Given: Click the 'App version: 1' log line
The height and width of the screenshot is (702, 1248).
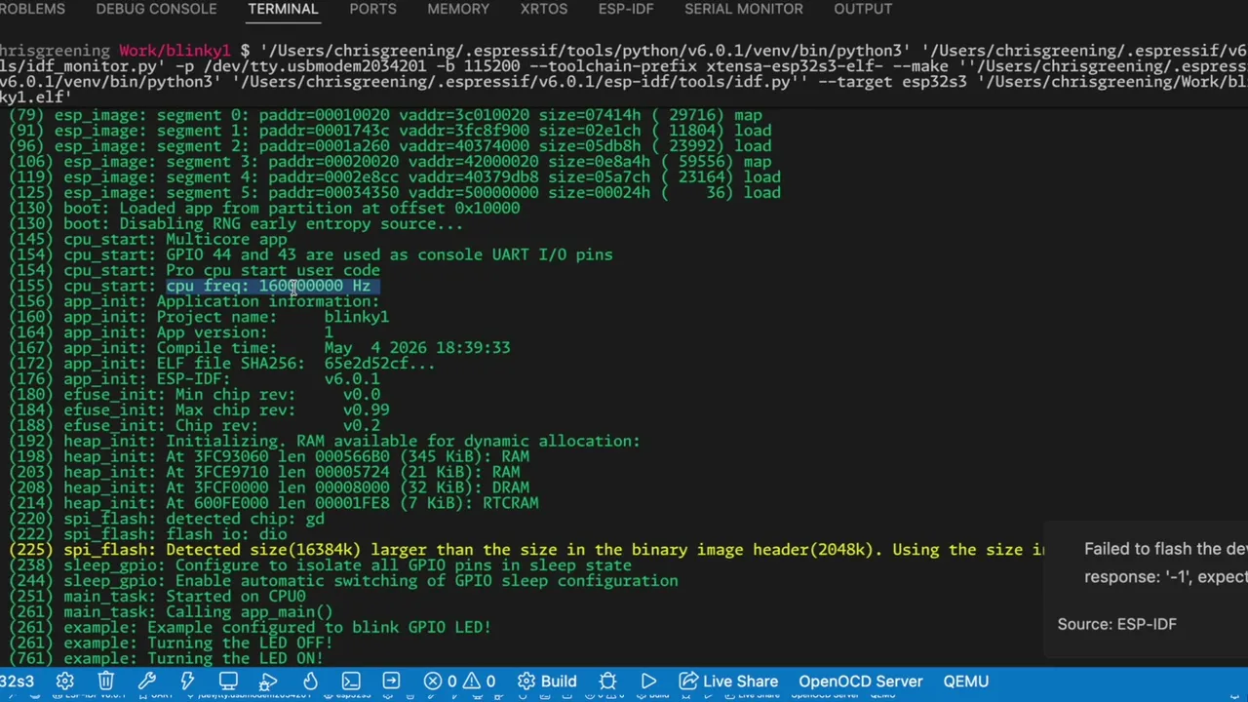Looking at the screenshot, I should [x=172, y=332].
